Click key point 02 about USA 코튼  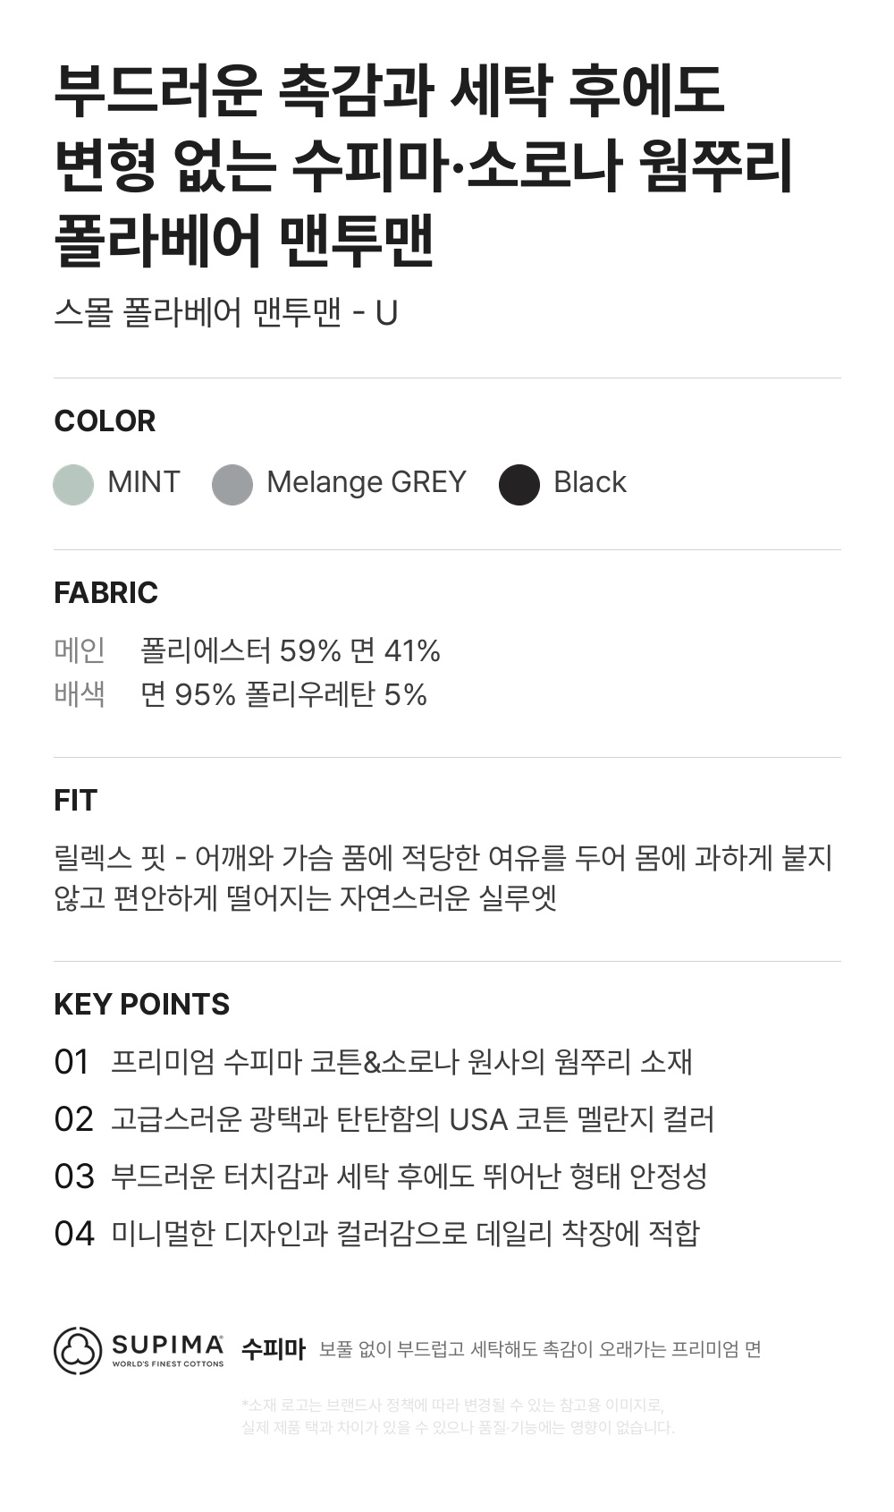384,1119
